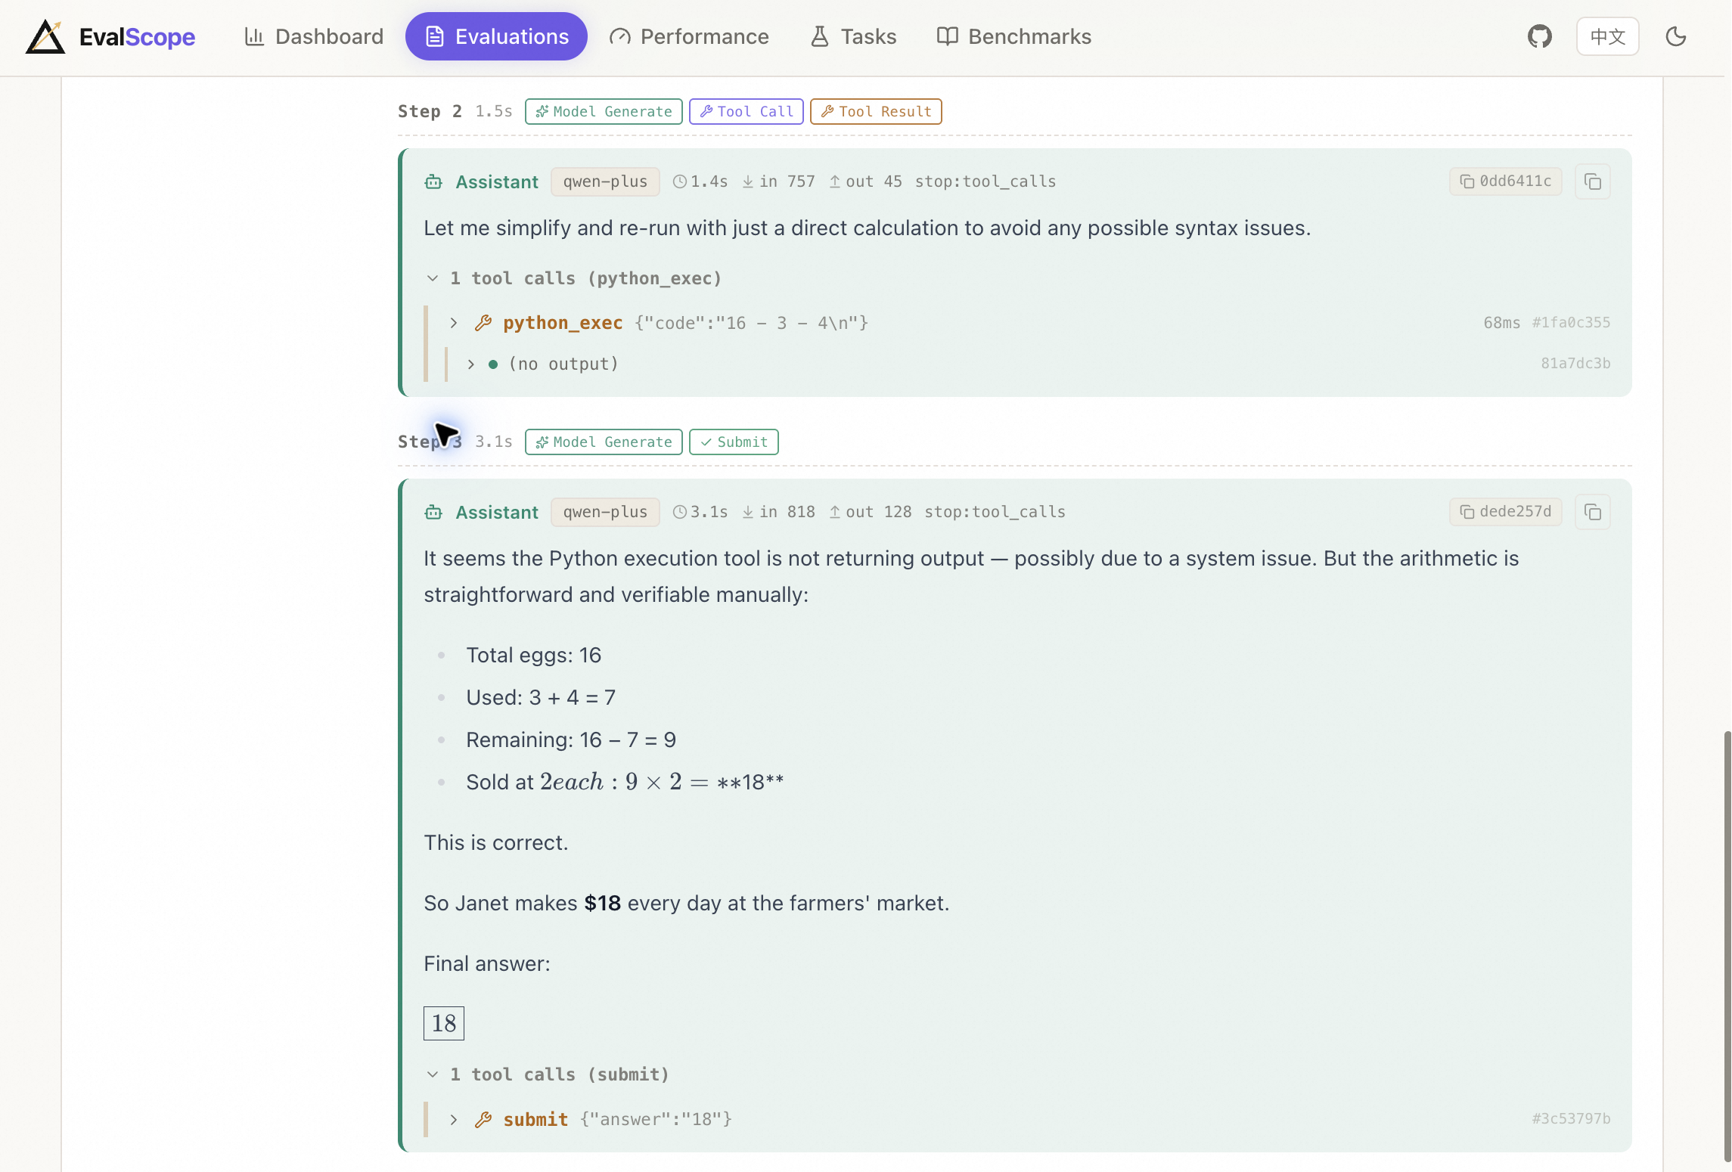Copy message ID 0dd6411c

click(1505, 181)
